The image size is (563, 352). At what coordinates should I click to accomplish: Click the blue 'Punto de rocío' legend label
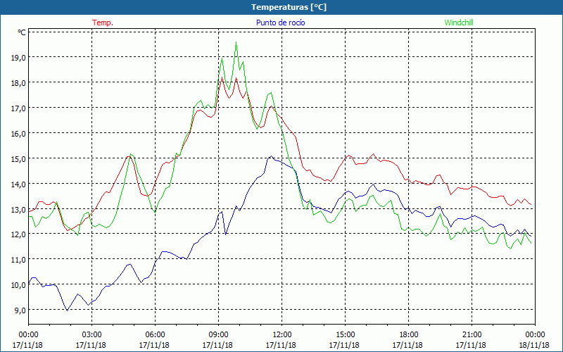click(280, 23)
